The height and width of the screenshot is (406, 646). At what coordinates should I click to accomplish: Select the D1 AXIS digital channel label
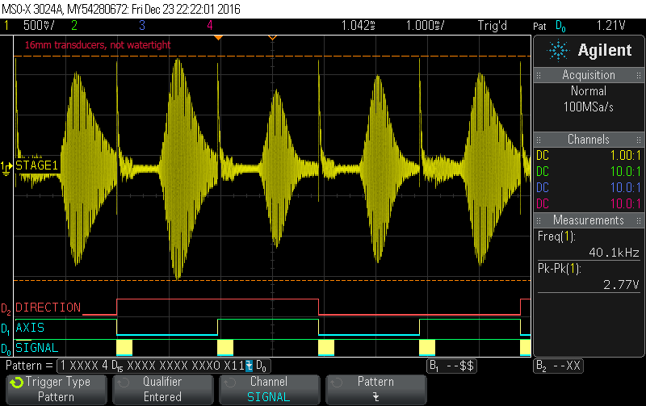tap(31, 329)
